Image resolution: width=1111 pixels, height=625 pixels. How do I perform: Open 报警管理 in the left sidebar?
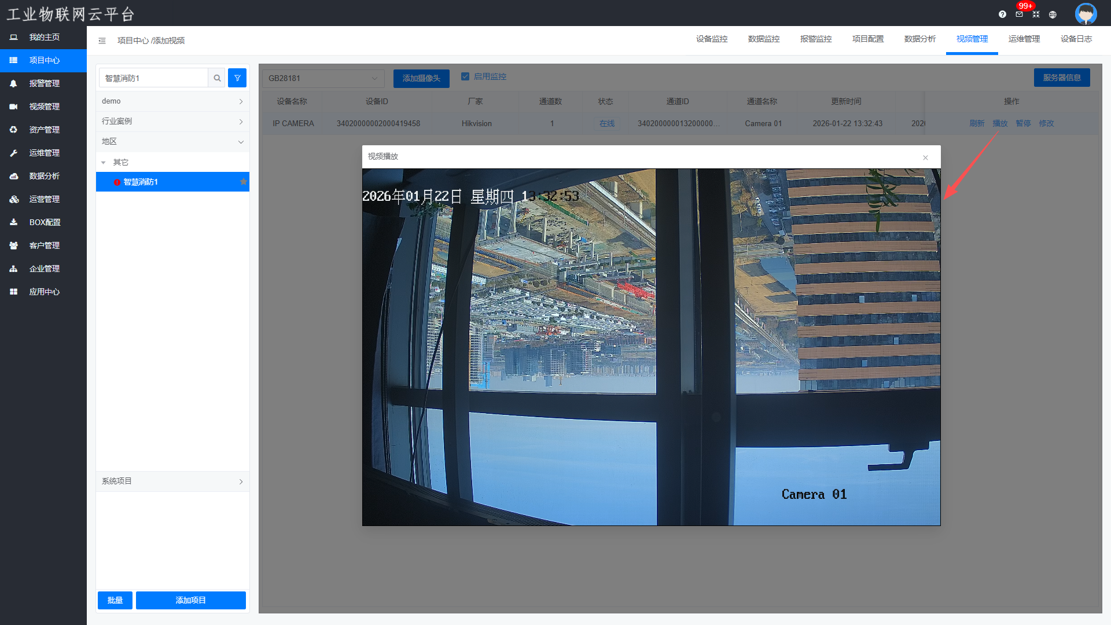click(x=44, y=83)
